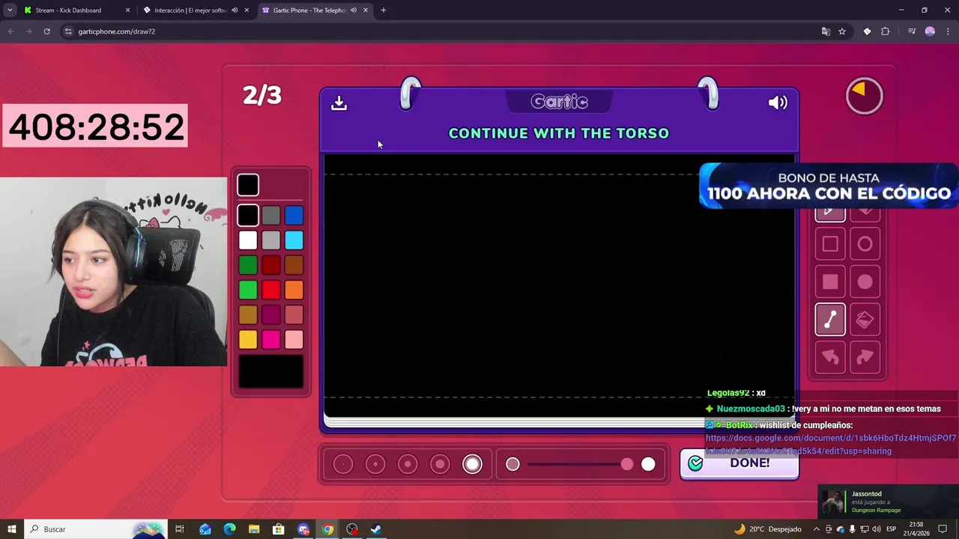The width and height of the screenshot is (959, 539).
Task: Click the current color preview swatch
Action: (248, 185)
